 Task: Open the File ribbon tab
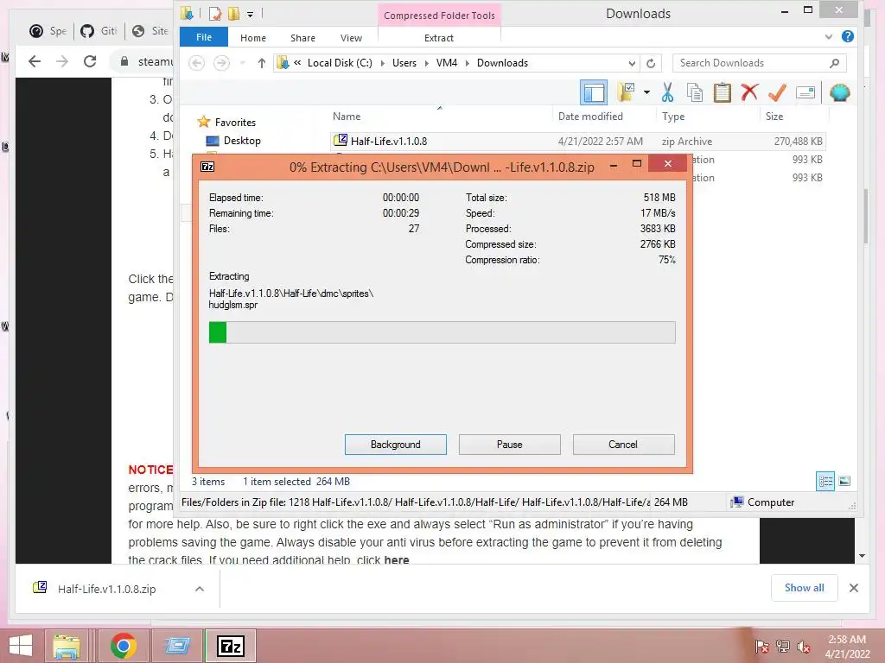pos(204,37)
